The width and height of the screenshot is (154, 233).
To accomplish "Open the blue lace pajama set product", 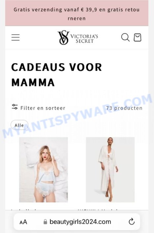I will coord(44,170).
